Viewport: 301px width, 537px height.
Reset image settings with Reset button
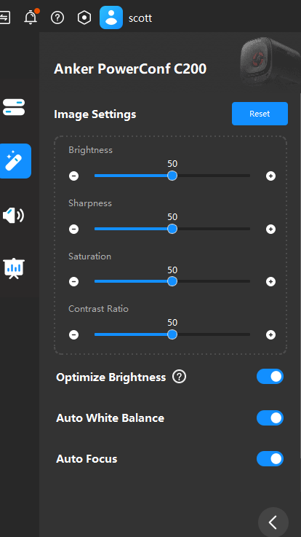260,114
